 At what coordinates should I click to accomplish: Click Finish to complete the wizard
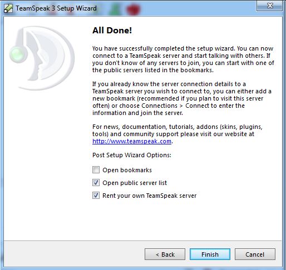(210, 254)
